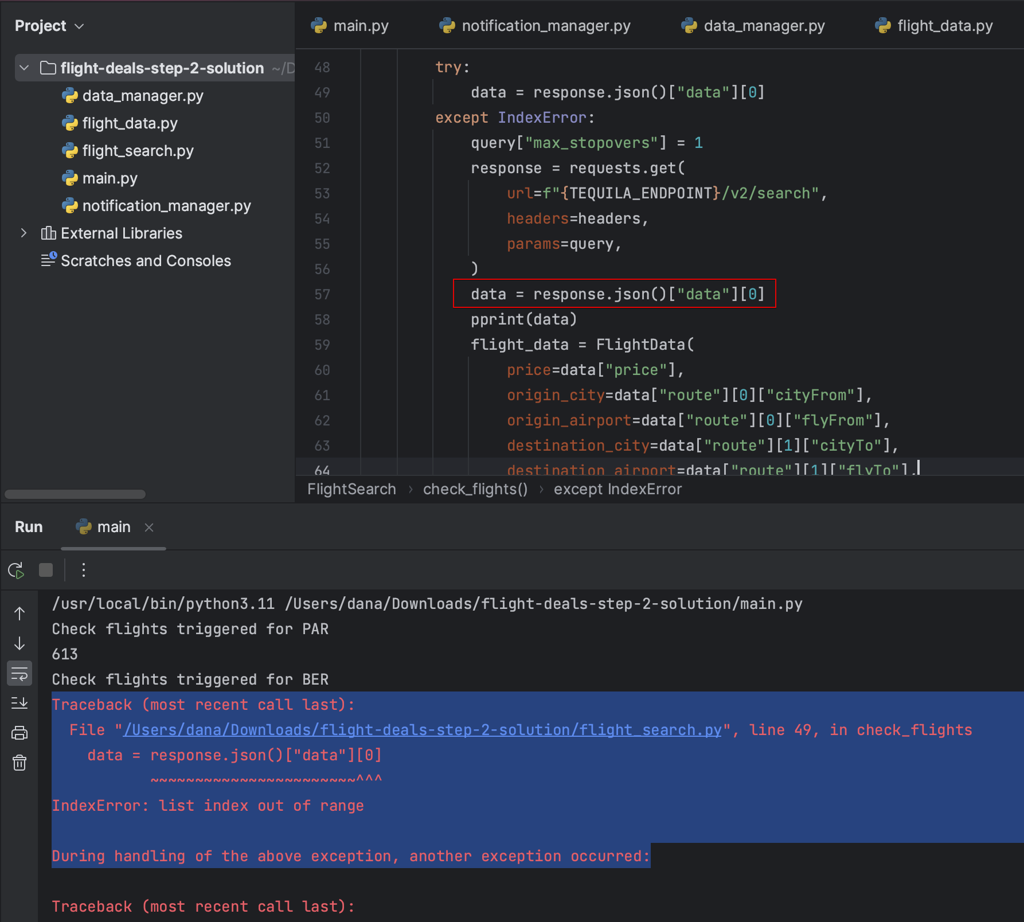
Task: Clear all console output with trash icon
Action: (19, 763)
